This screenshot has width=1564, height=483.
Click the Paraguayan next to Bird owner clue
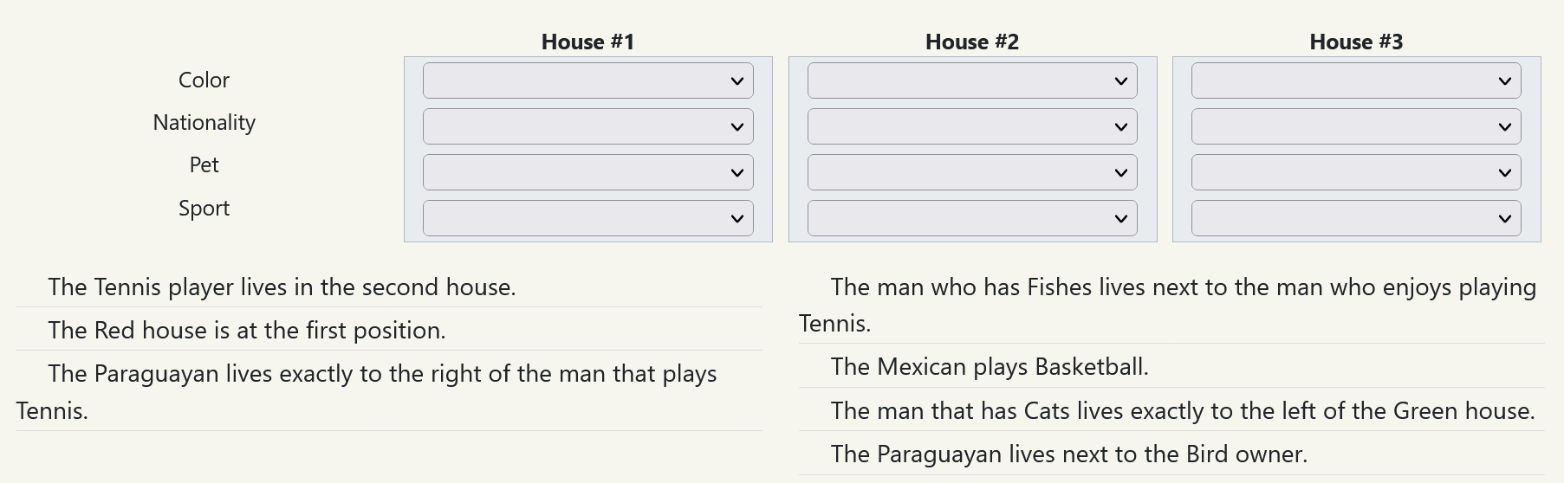pos(1068,454)
